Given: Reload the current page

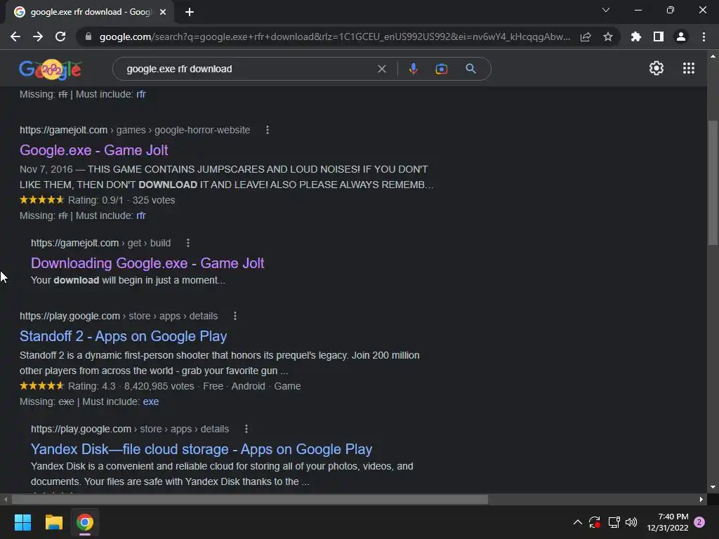Looking at the screenshot, I should (60, 36).
